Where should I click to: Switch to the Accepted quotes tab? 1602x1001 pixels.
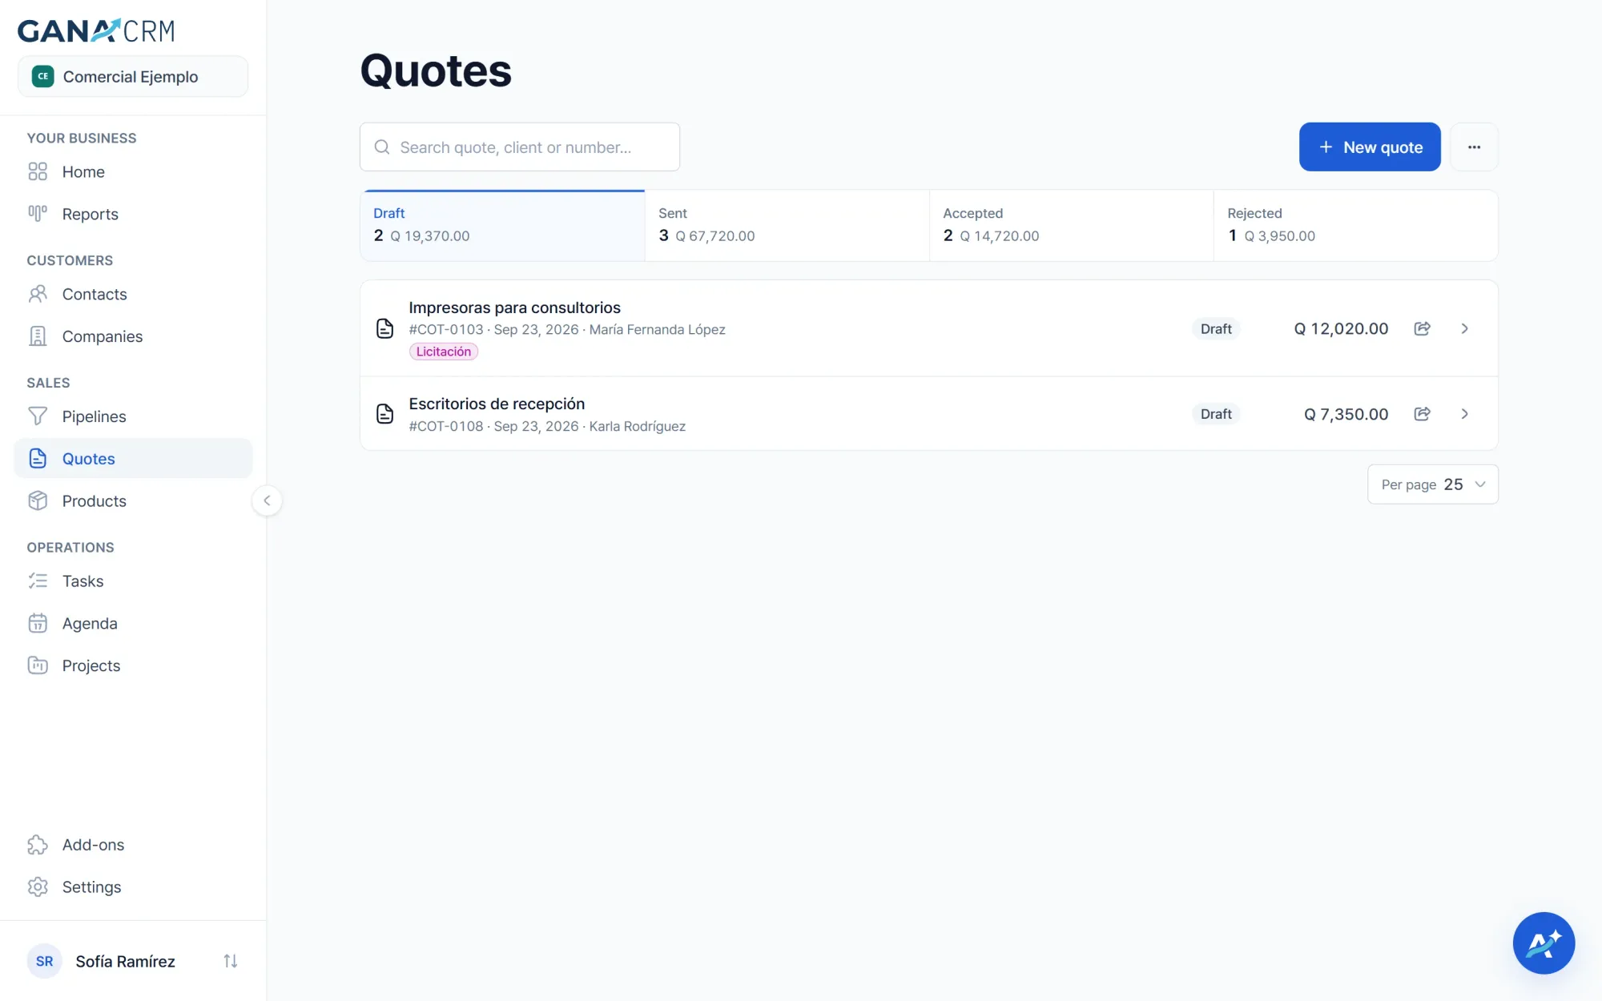[x=1072, y=225]
